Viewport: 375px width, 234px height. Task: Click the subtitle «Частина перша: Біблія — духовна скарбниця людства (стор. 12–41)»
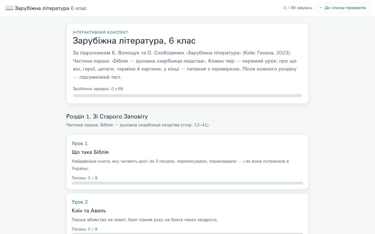pos(137,125)
